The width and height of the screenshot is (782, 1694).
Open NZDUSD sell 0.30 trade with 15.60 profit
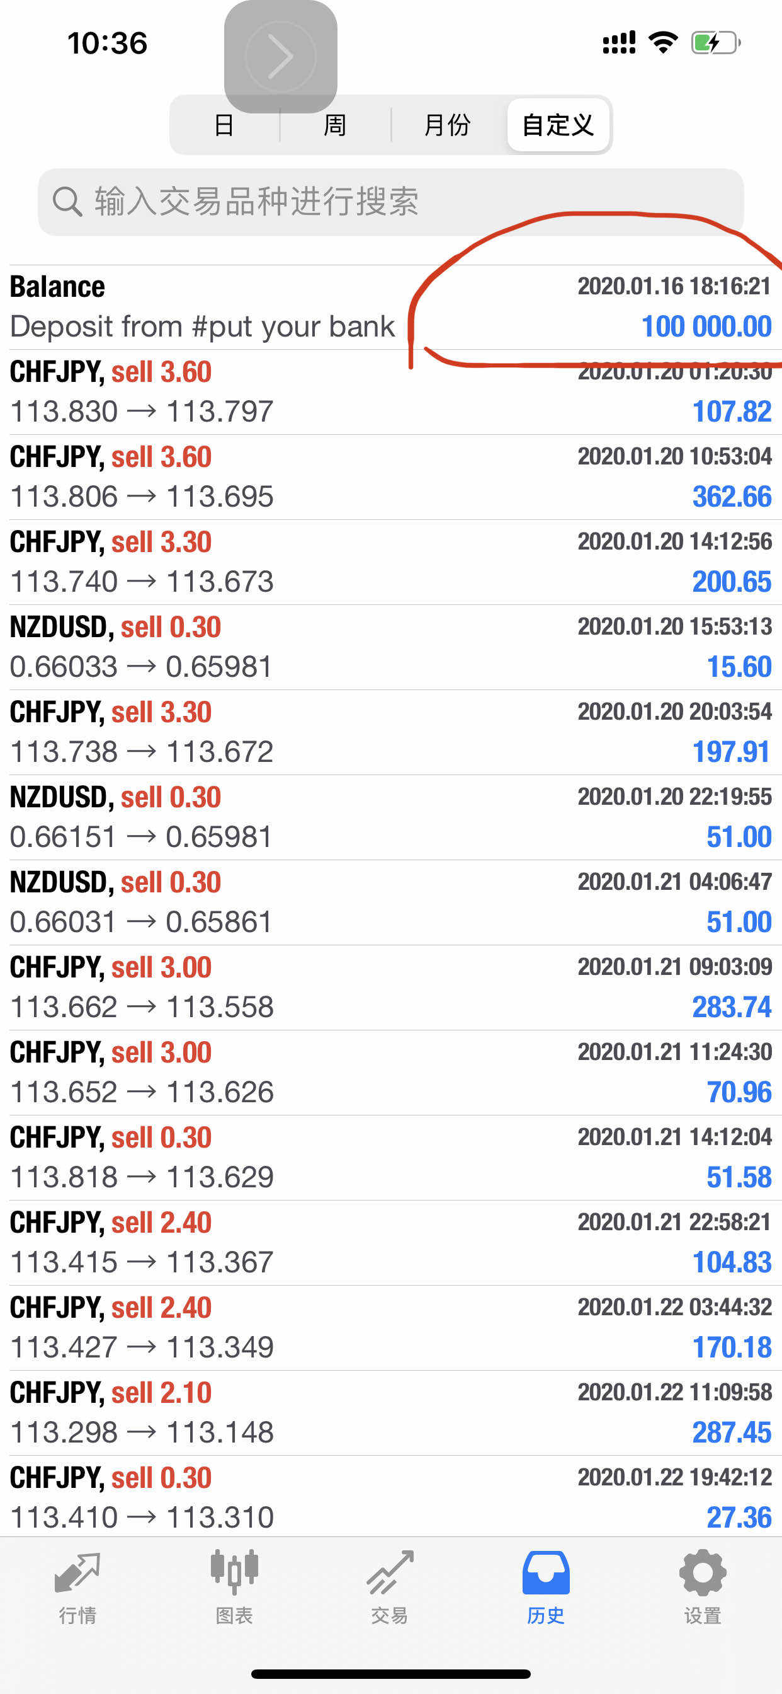coord(390,647)
